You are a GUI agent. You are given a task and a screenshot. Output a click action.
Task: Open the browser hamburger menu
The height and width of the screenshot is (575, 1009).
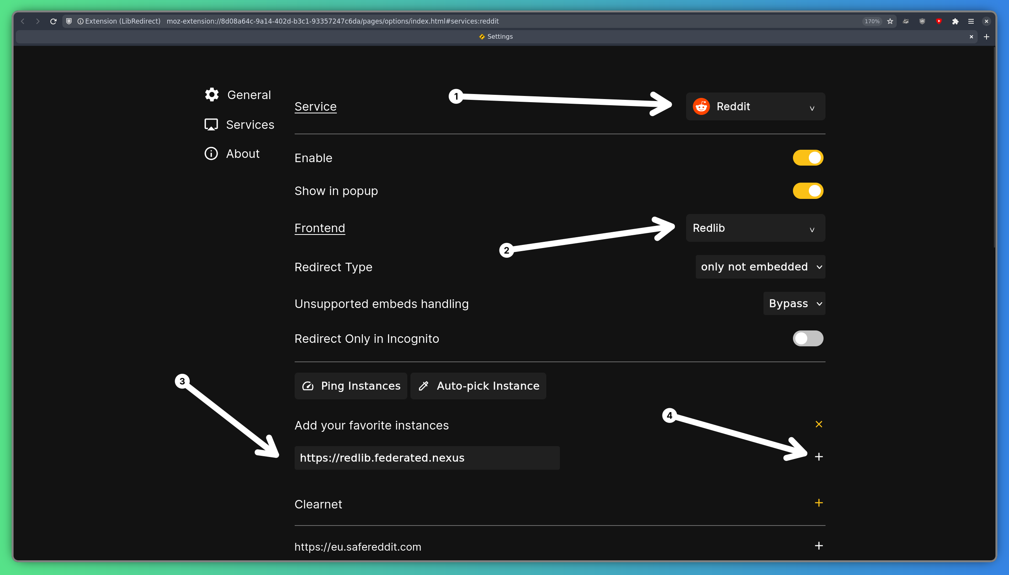click(971, 21)
